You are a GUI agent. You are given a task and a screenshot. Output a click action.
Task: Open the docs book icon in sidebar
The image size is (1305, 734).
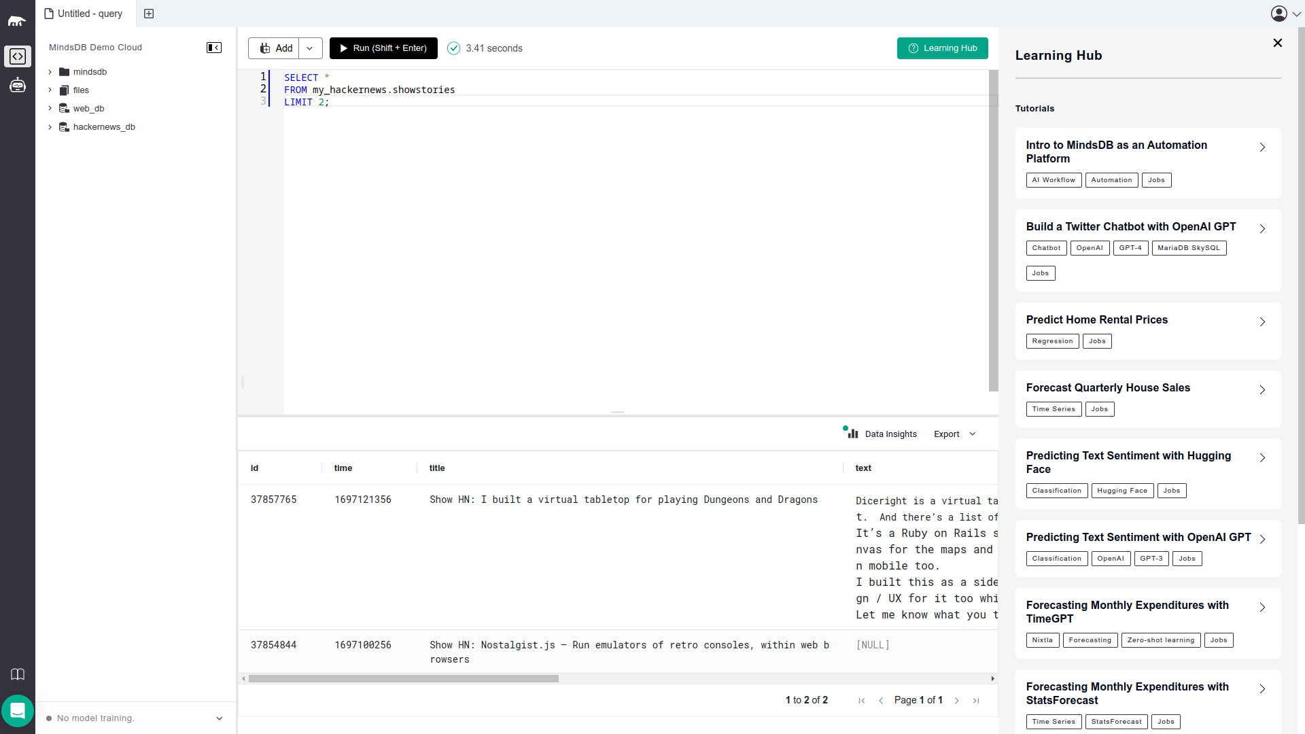point(18,674)
